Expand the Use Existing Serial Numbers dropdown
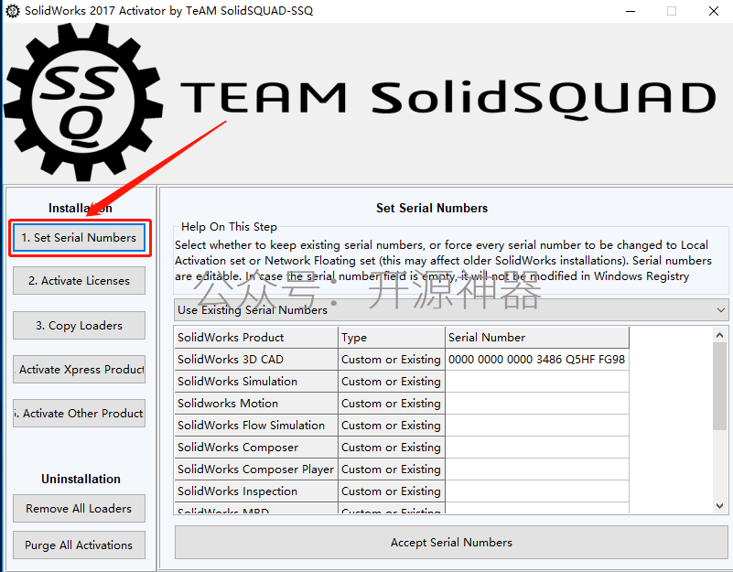The width and height of the screenshot is (733, 572). click(x=451, y=310)
